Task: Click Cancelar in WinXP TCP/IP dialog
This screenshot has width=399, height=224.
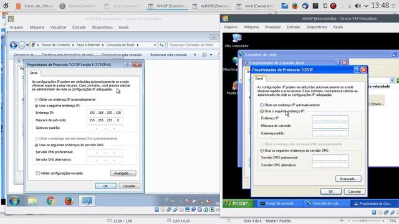Action: [x=355, y=192]
